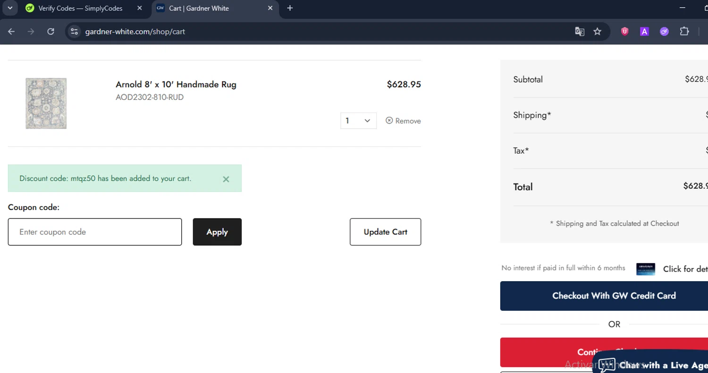
Task: Open the quantity dropdown showing 1
Action: (x=358, y=121)
